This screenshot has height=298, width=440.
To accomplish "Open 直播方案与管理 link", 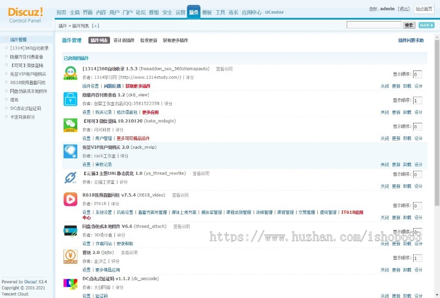I will click(153, 212).
